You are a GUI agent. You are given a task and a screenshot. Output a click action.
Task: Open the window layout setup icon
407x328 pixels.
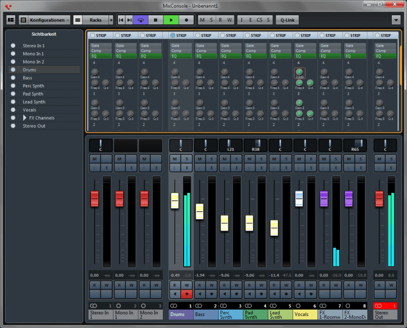tap(23, 20)
